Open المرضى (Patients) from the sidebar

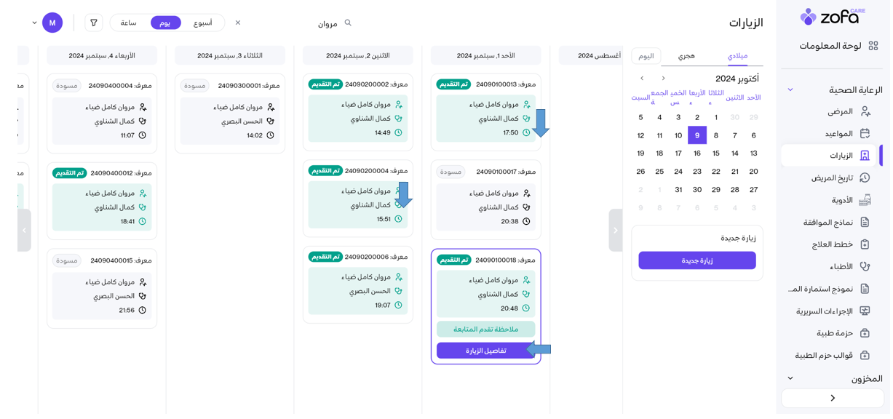coord(840,111)
